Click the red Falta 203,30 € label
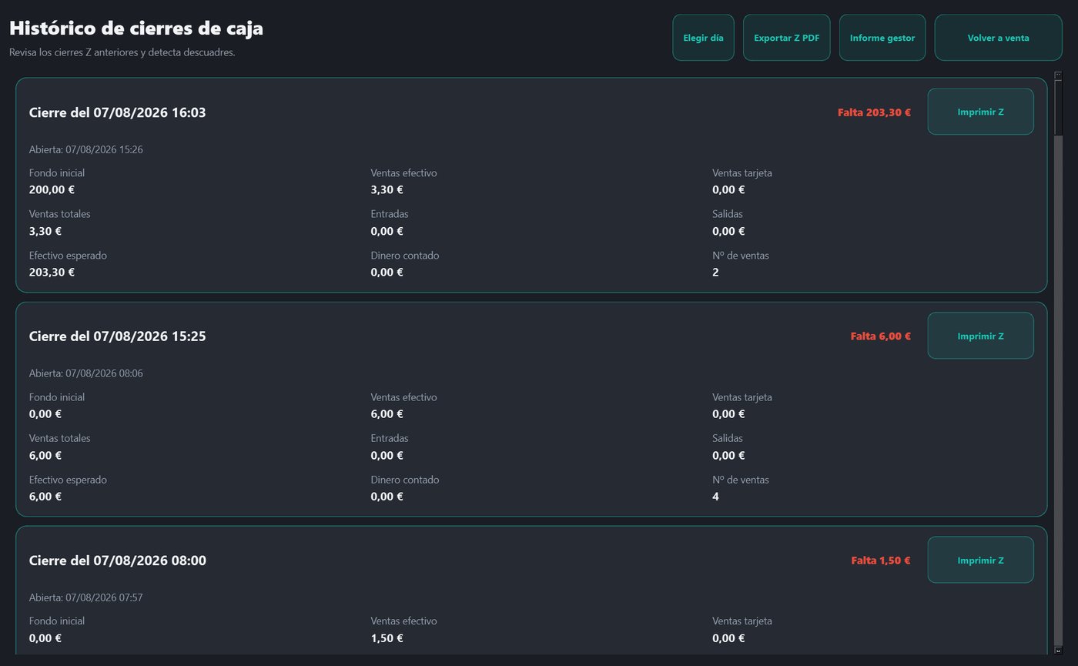 click(874, 112)
